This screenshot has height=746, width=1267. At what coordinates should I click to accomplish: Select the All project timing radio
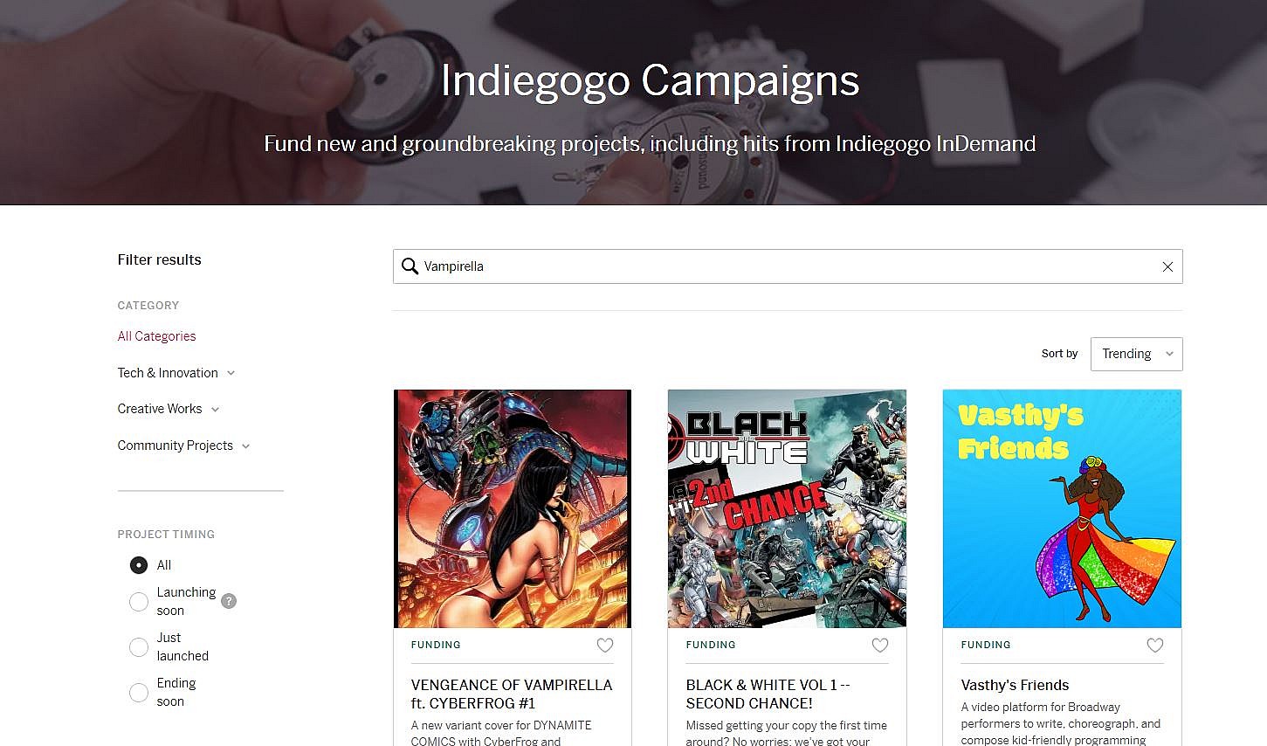[x=139, y=565]
